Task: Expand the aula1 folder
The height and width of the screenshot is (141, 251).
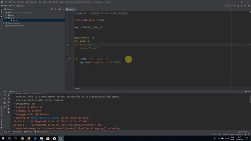Action: 6,15
